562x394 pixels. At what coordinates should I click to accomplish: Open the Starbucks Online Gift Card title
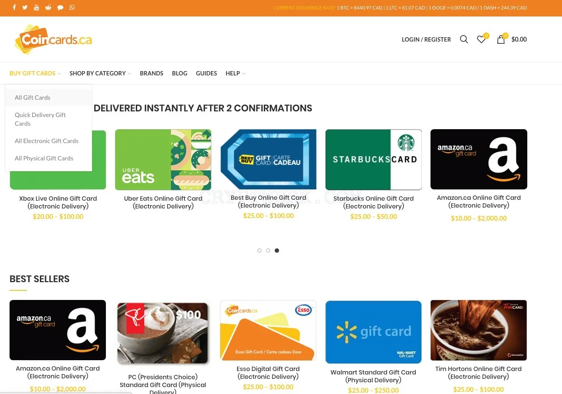point(374,202)
